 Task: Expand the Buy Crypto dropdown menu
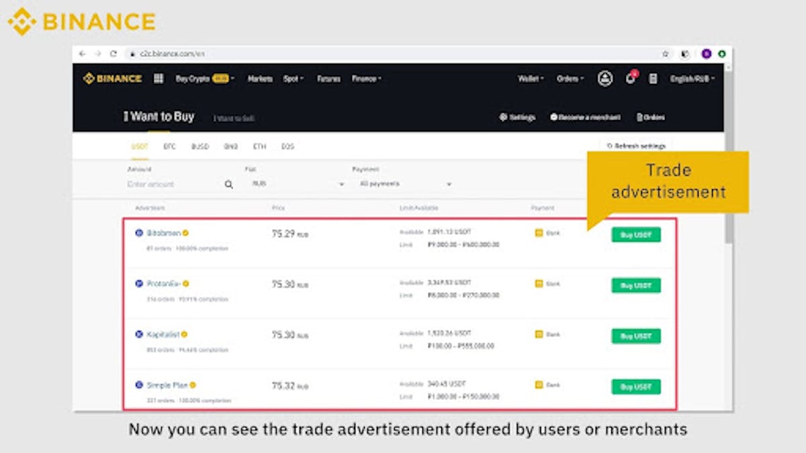pyautogui.click(x=205, y=79)
